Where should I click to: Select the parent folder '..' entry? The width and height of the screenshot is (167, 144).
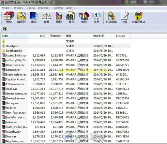(x=66, y=41)
